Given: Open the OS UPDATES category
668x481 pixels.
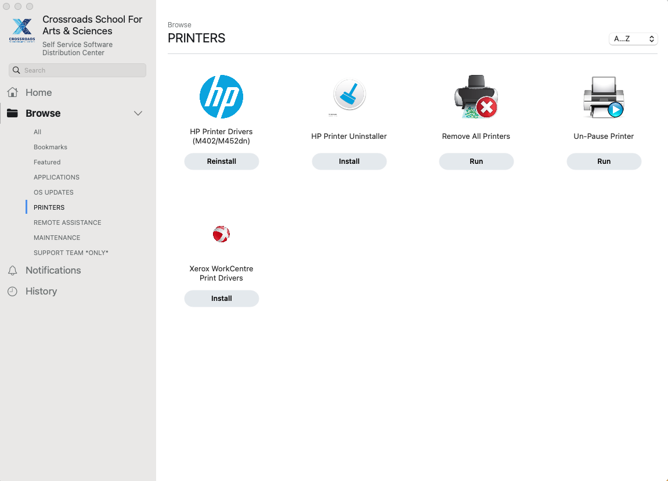Looking at the screenshot, I should [x=53, y=193].
